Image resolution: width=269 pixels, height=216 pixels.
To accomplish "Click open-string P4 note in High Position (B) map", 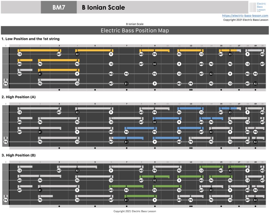I will 6,200.
